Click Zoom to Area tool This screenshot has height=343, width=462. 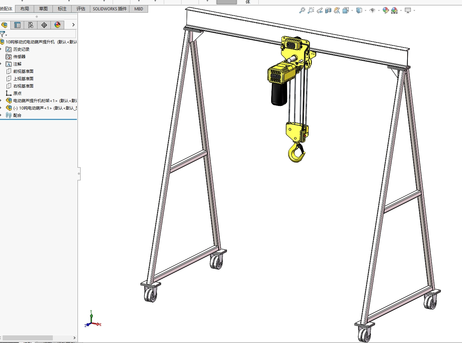311,10
